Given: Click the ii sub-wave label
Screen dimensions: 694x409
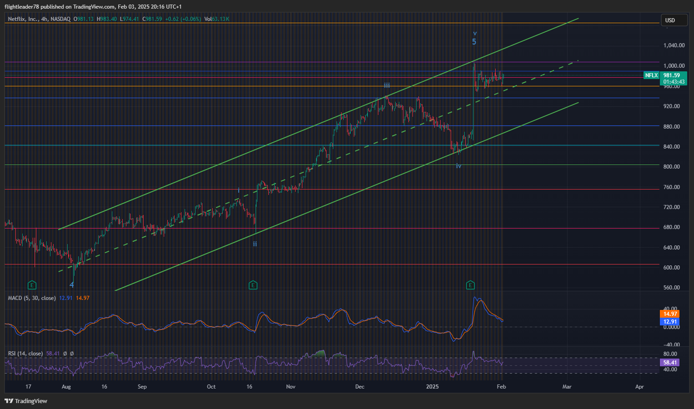Looking at the screenshot, I should [255, 244].
